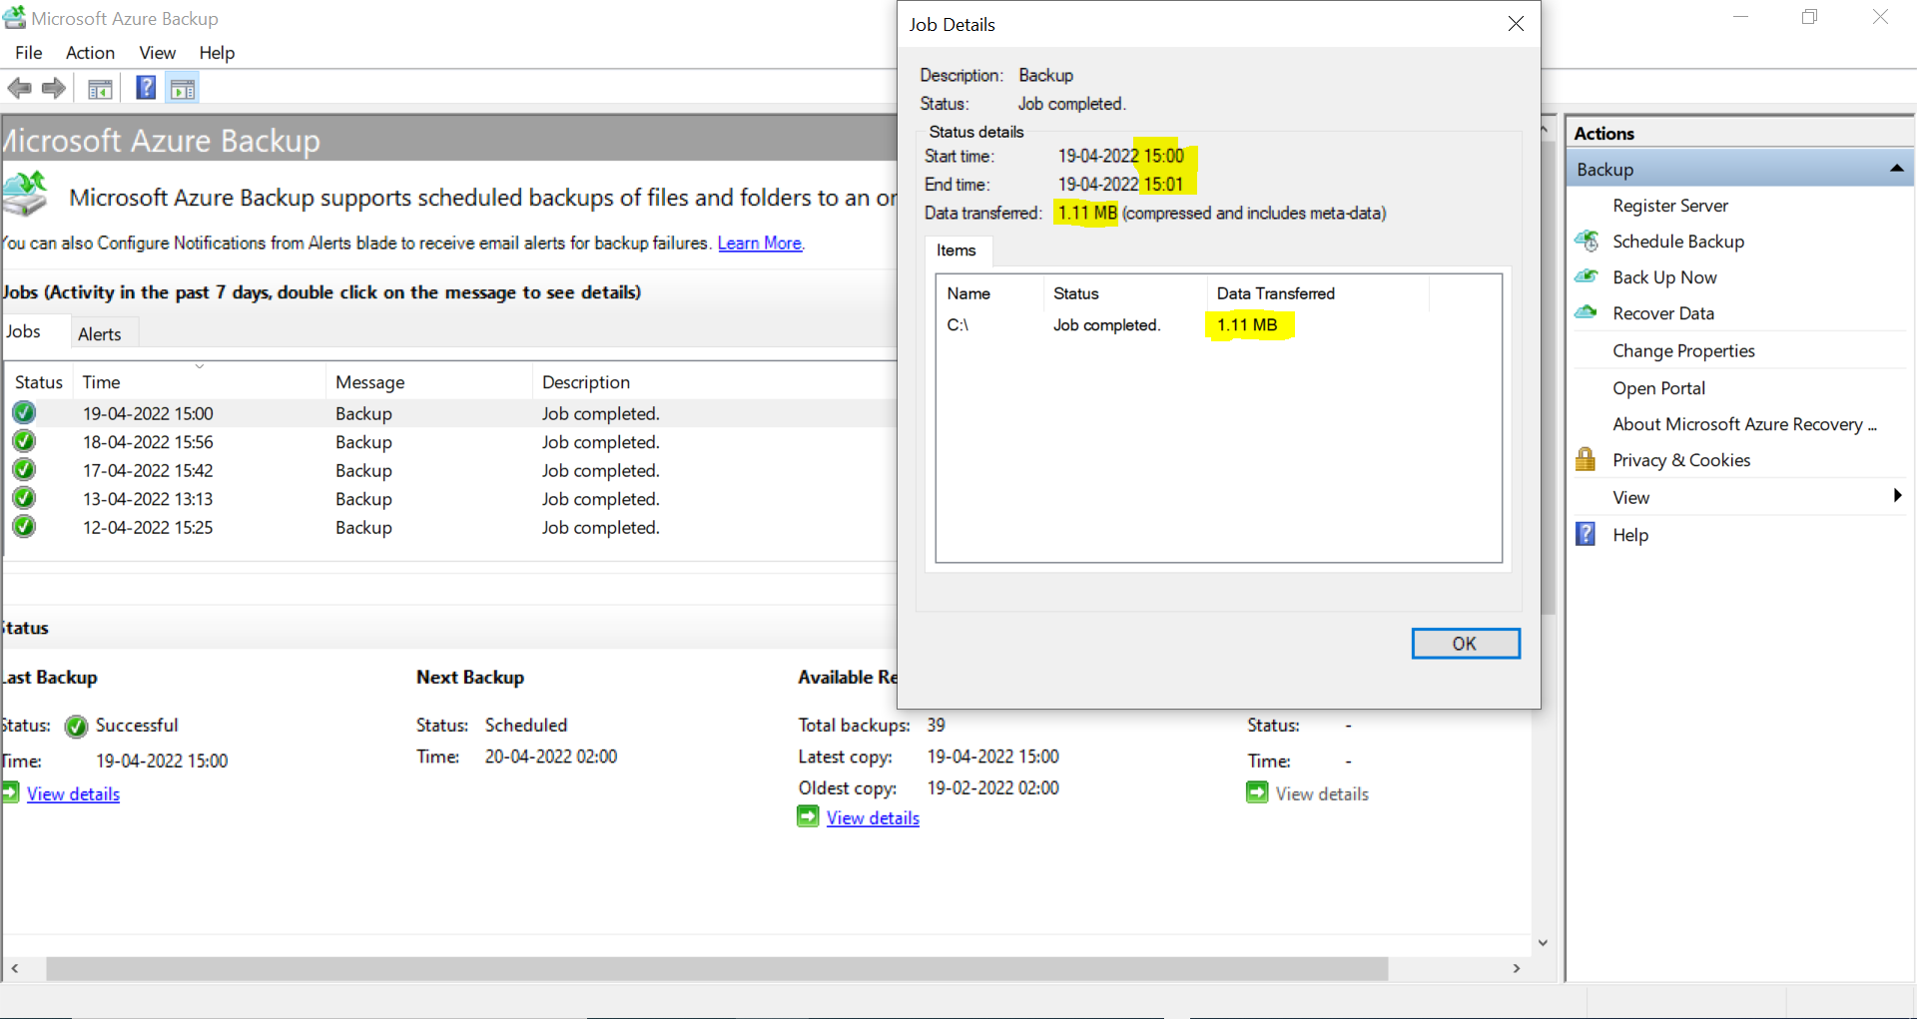This screenshot has height=1019, width=1917.
Task: Click the Oldest copy date 19-02-2022 02:00
Action: coord(993,787)
